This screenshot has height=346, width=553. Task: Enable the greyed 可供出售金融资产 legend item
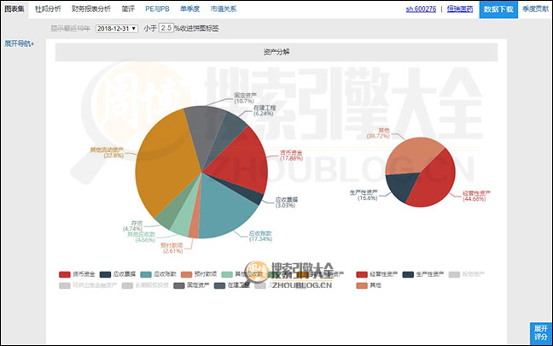tap(88, 285)
